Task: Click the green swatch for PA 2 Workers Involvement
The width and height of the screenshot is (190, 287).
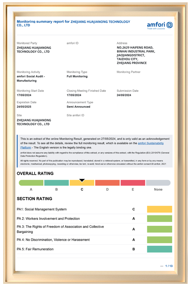Action: (159, 219)
